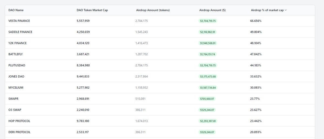Click percentage 47.842%

(256, 54)
